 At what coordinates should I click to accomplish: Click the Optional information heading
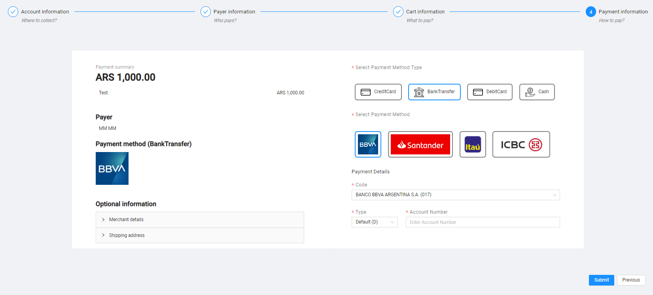click(126, 204)
